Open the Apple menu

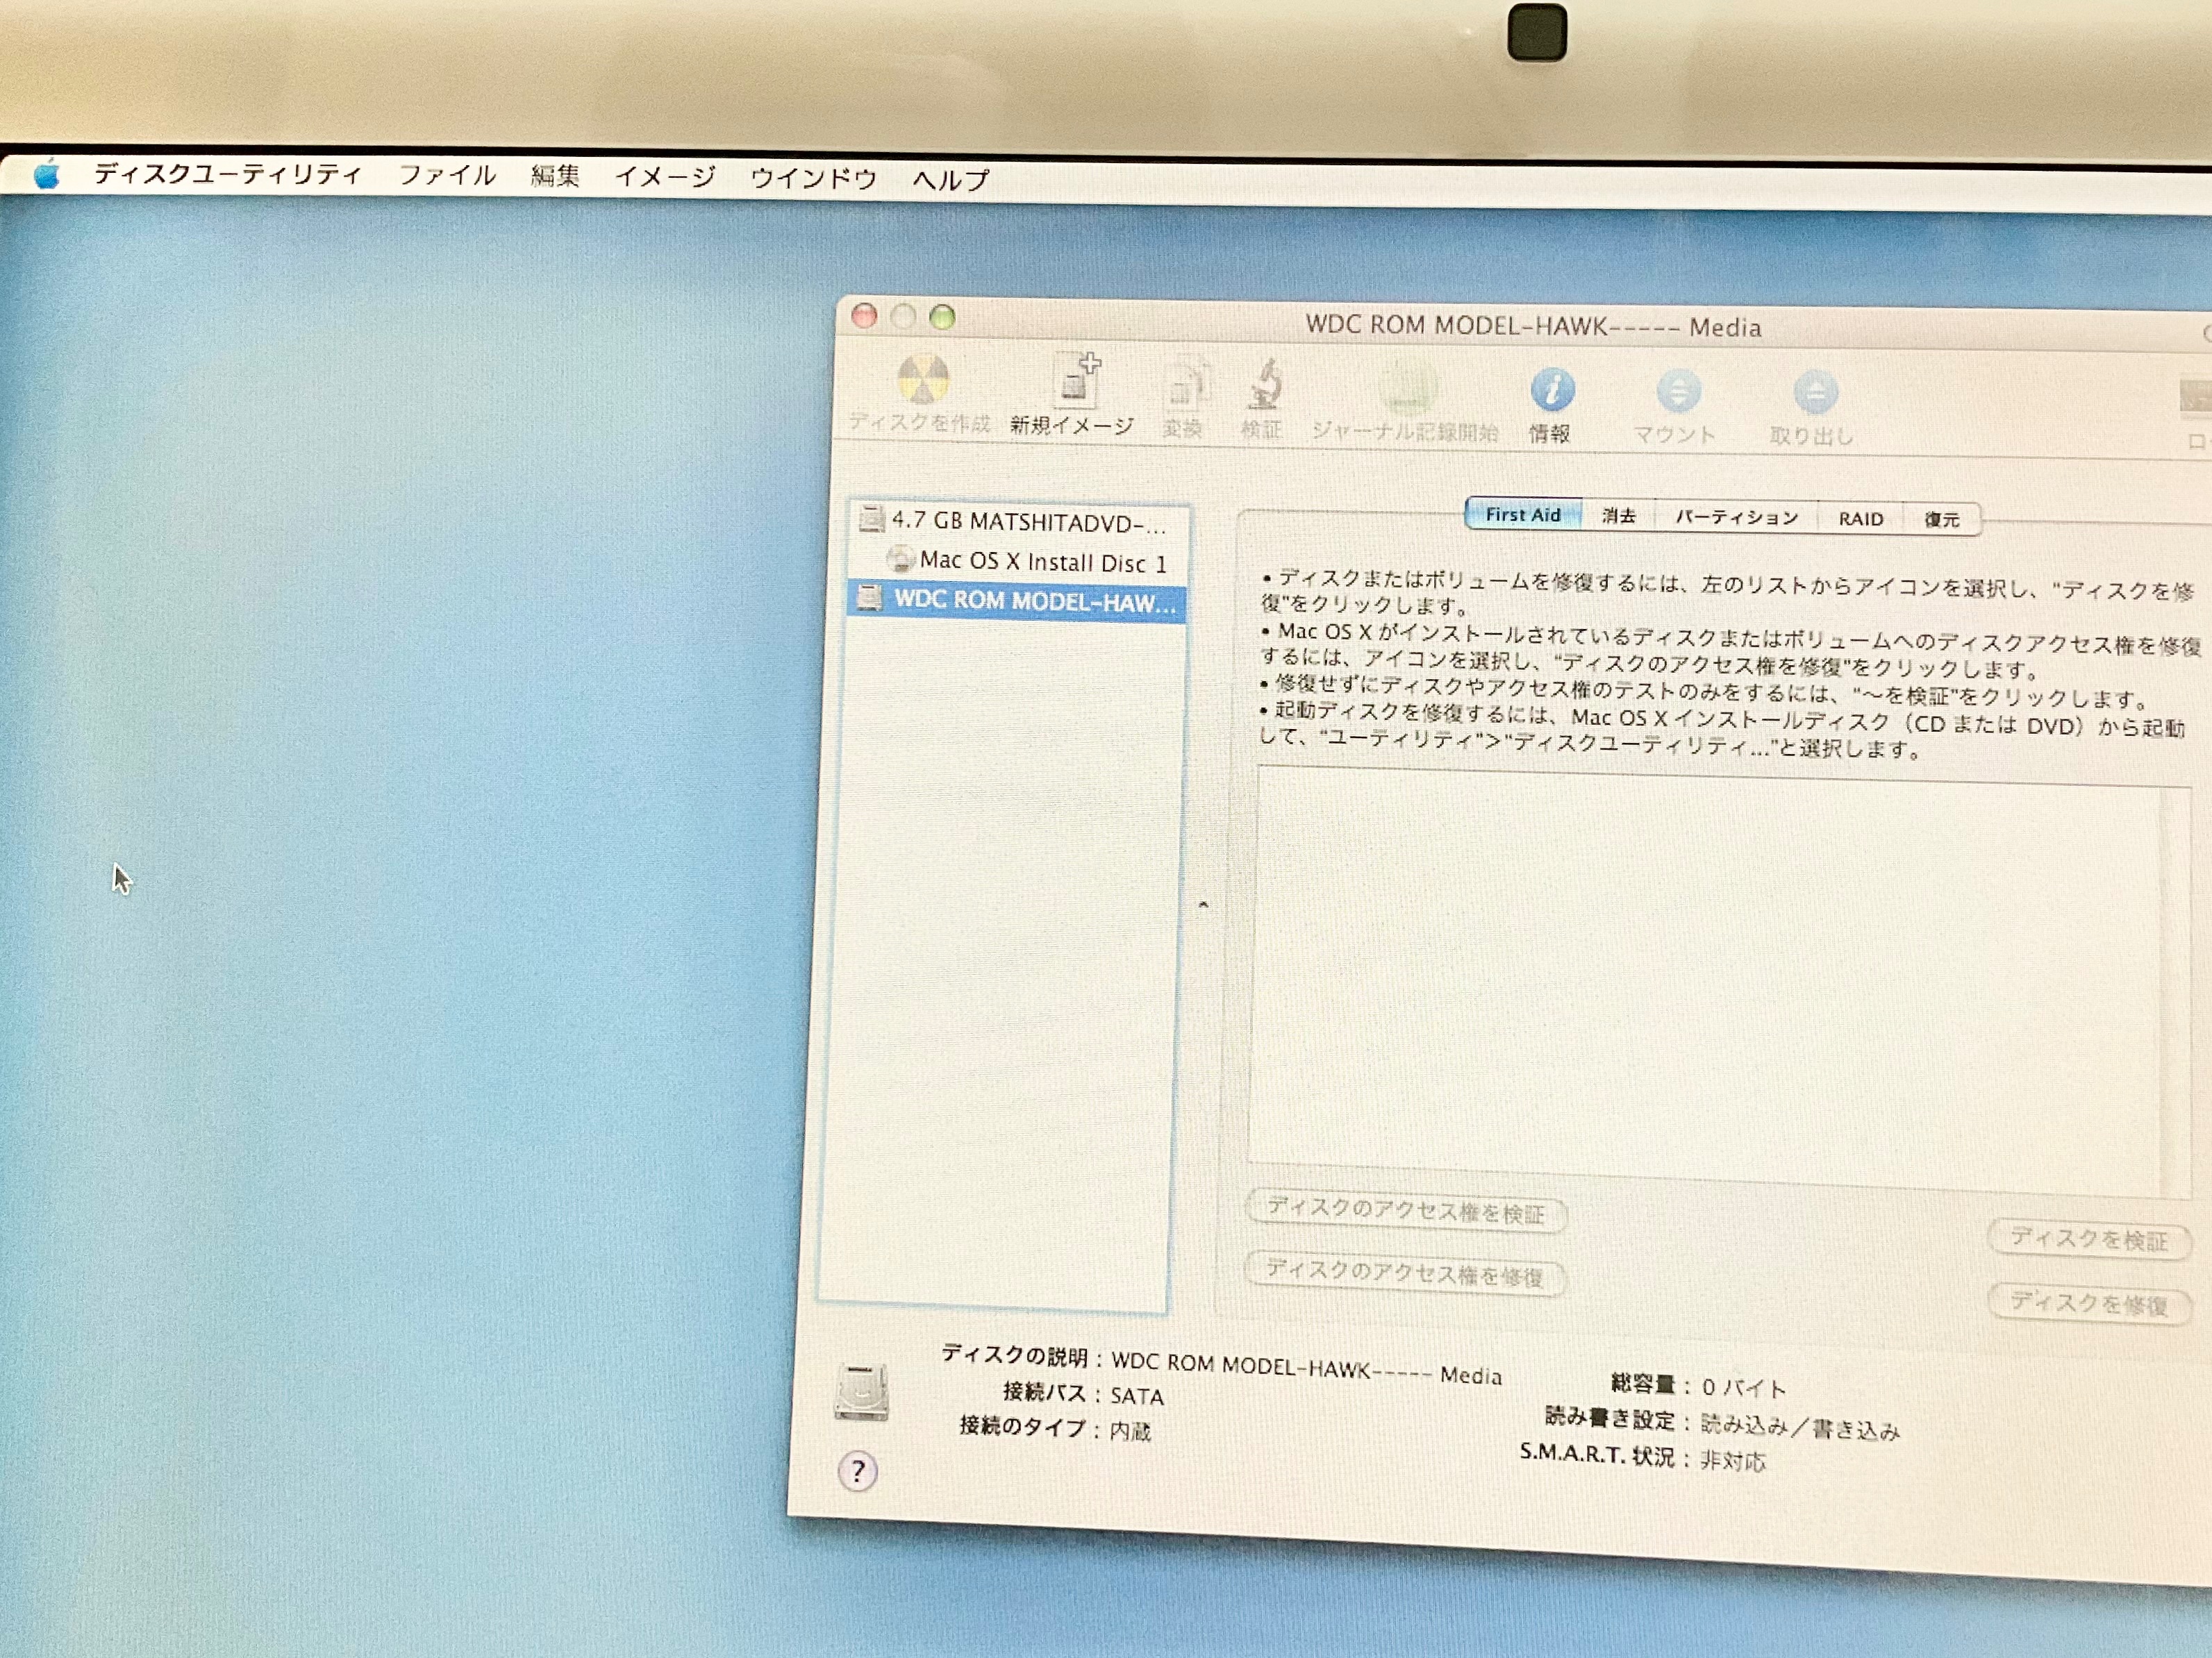46,175
